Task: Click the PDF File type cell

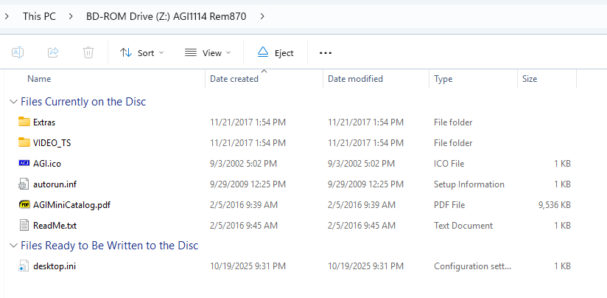Action: tap(449, 205)
